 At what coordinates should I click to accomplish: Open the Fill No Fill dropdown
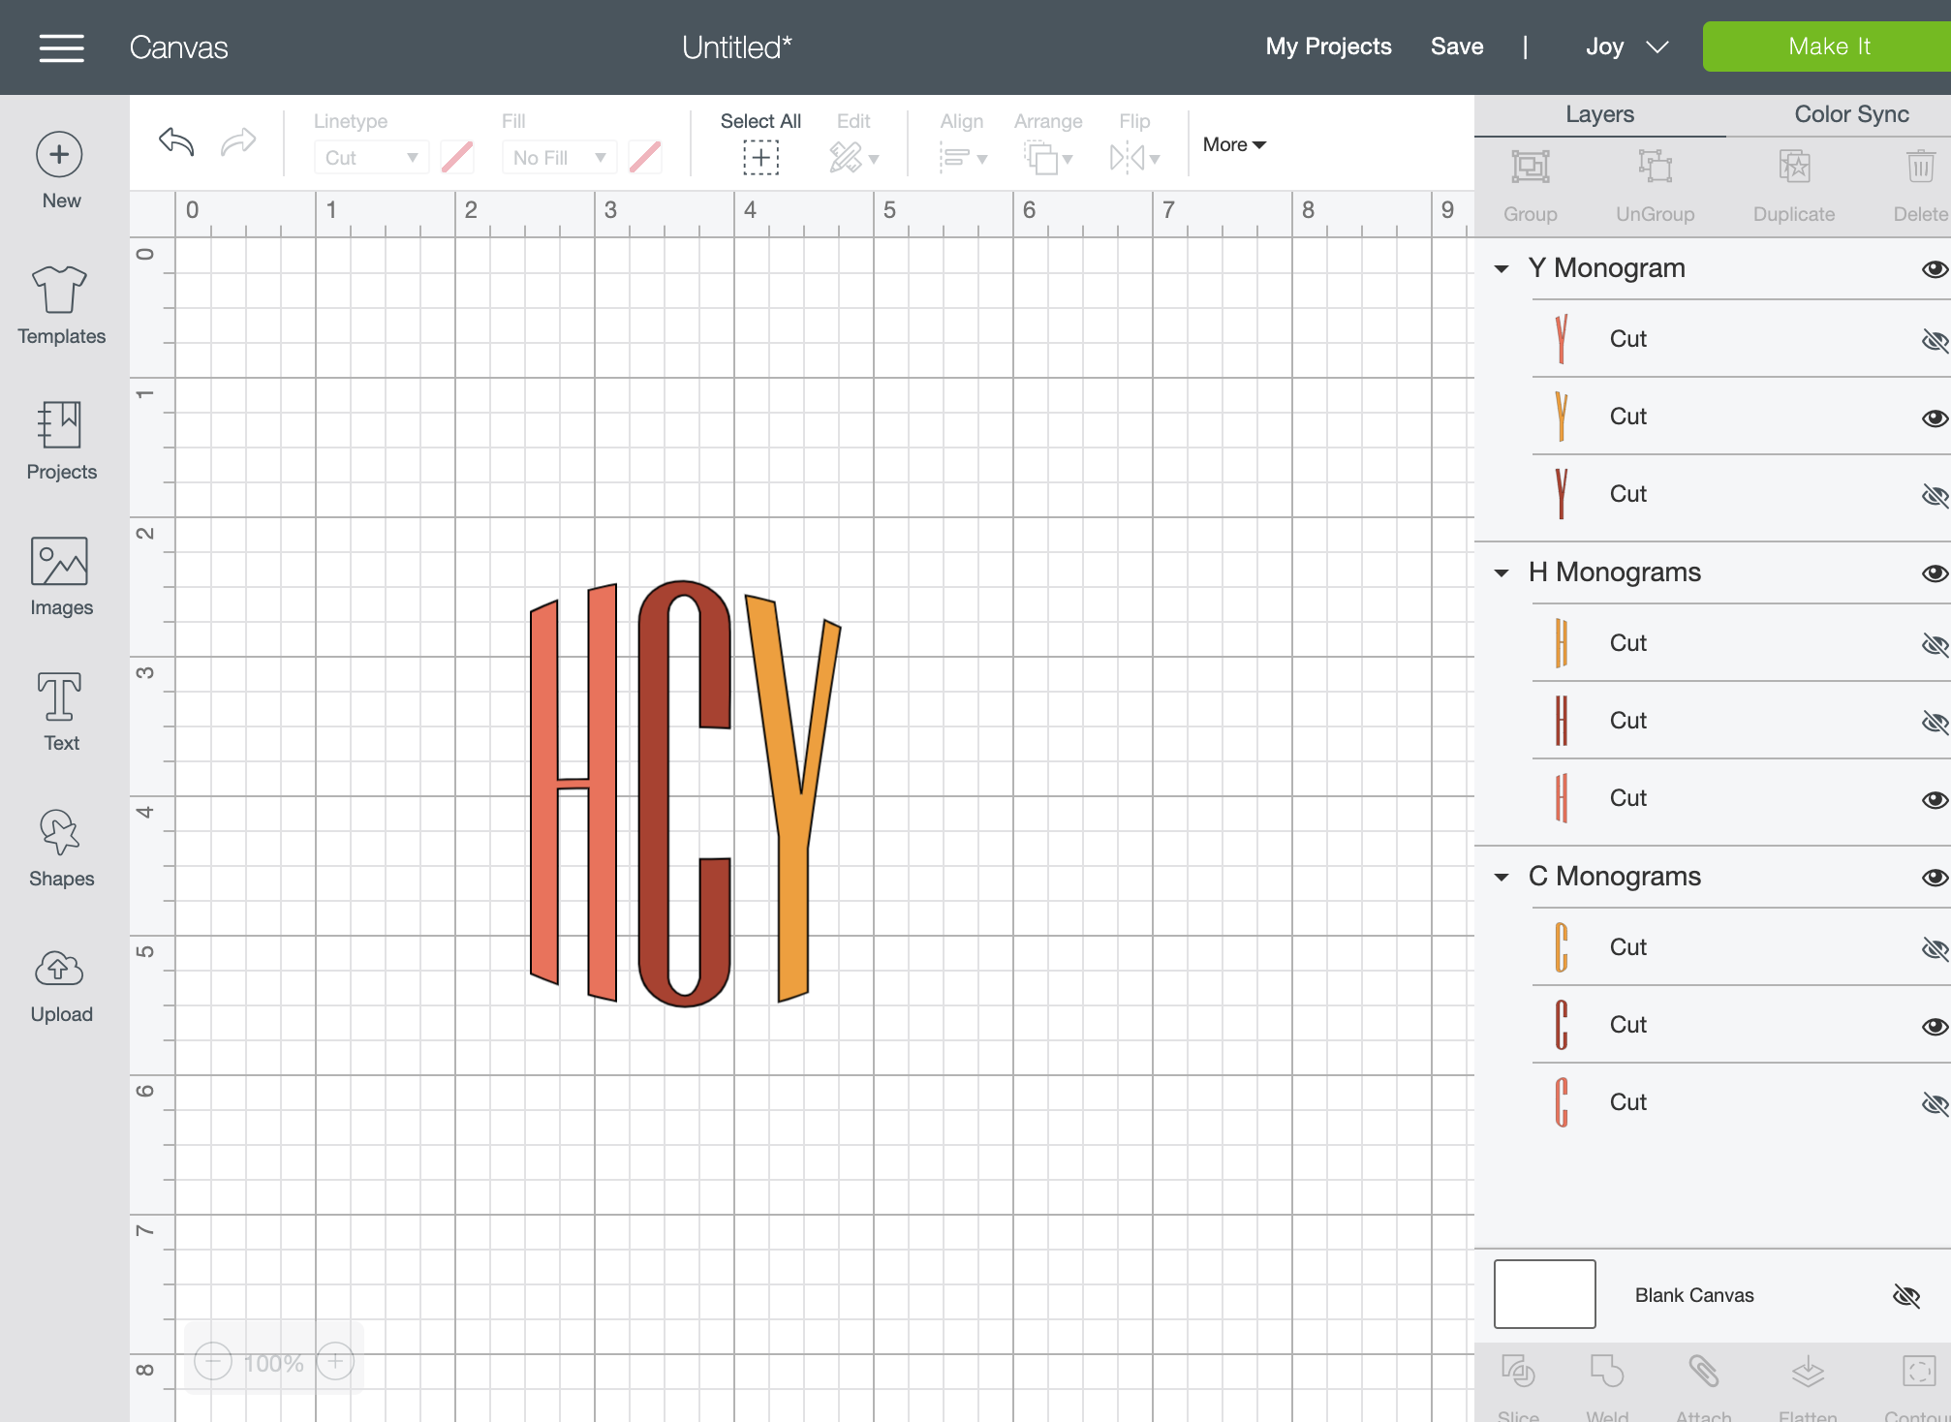point(559,158)
